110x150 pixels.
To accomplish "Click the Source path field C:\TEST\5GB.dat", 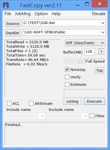I will (x=64, y=23).
